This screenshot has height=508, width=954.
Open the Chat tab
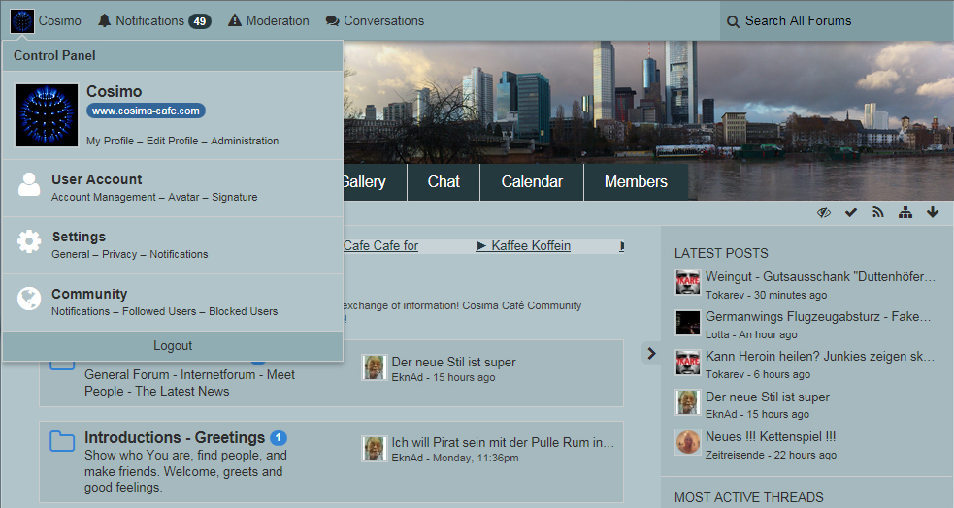coord(444,182)
